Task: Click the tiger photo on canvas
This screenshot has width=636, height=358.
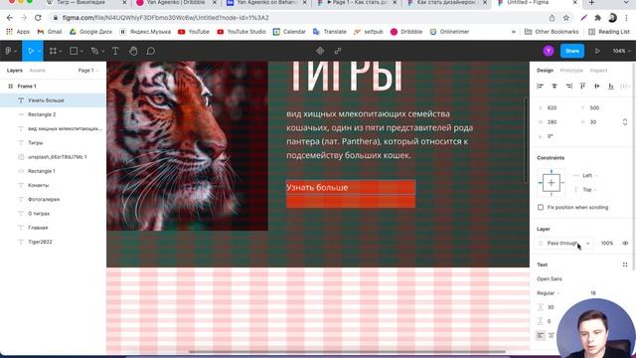Action: point(187,146)
